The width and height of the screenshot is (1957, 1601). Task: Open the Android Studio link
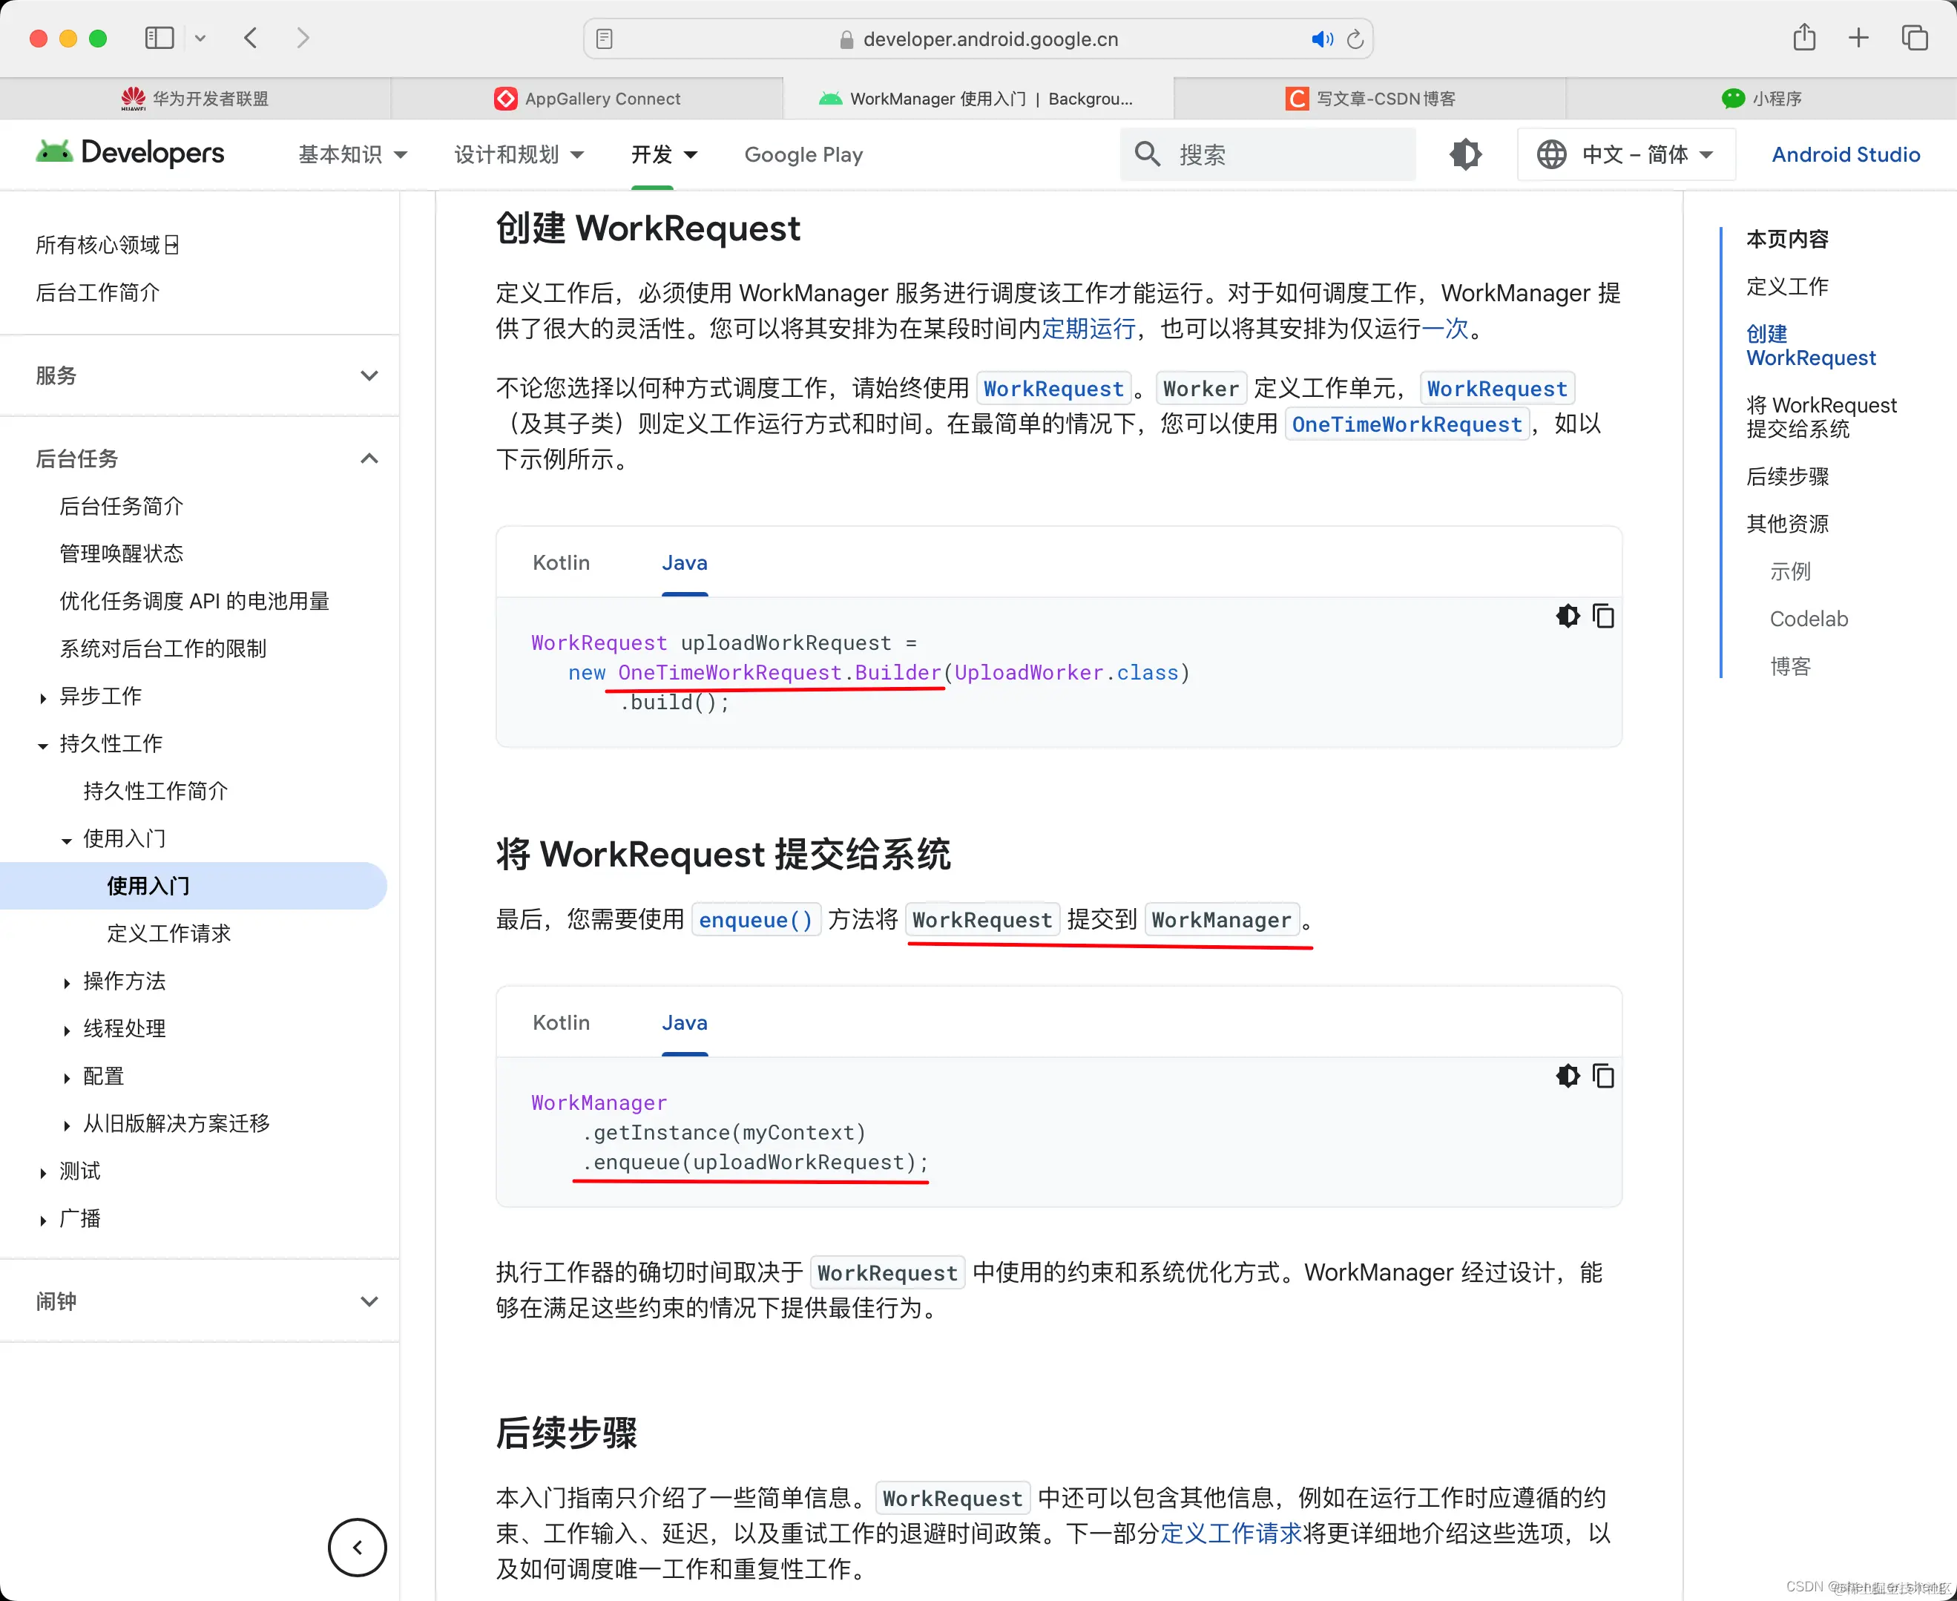[1844, 154]
